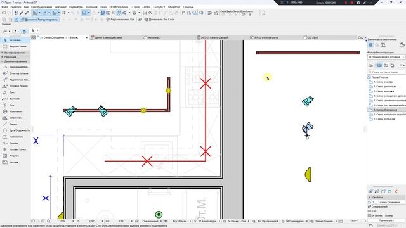Screen dimensions: 406x228
Task: Click the Параметры... button in navigator
Action: coord(386,220)
